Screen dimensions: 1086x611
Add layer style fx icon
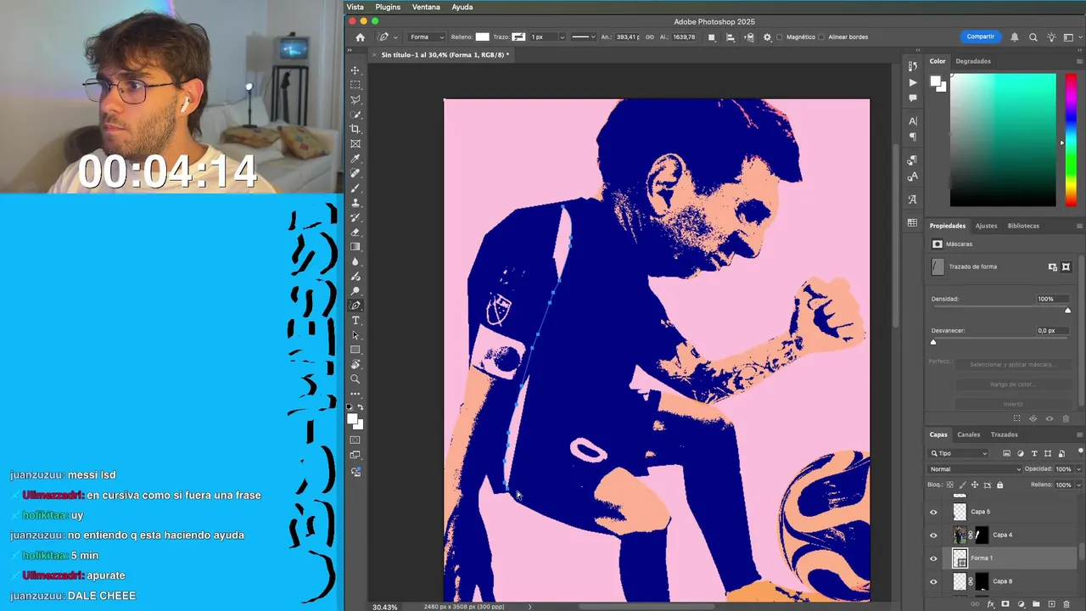point(990,604)
